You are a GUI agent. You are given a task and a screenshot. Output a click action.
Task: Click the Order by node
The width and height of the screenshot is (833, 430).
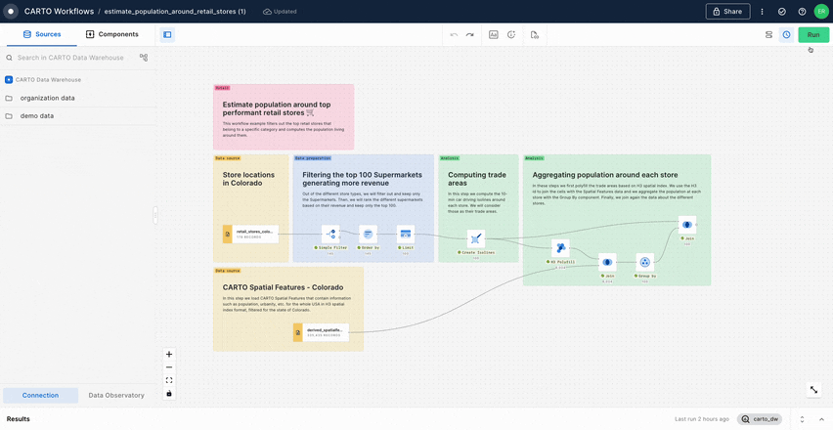click(x=369, y=235)
